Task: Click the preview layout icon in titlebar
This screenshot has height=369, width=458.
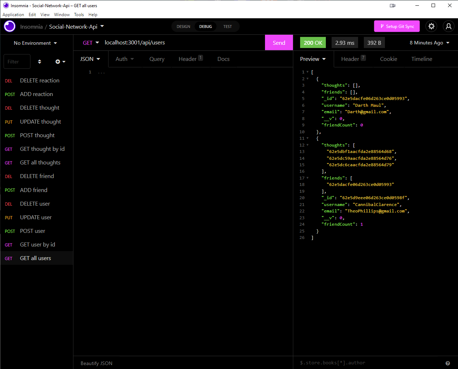Action: pyautogui.click(x=392, y=5)
